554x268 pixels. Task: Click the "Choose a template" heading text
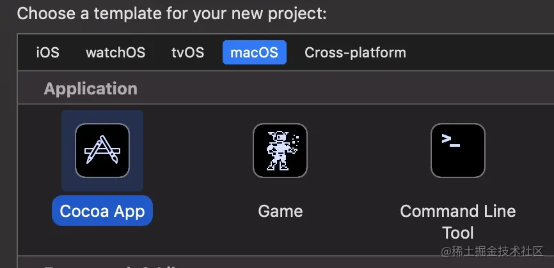(171, 13)
